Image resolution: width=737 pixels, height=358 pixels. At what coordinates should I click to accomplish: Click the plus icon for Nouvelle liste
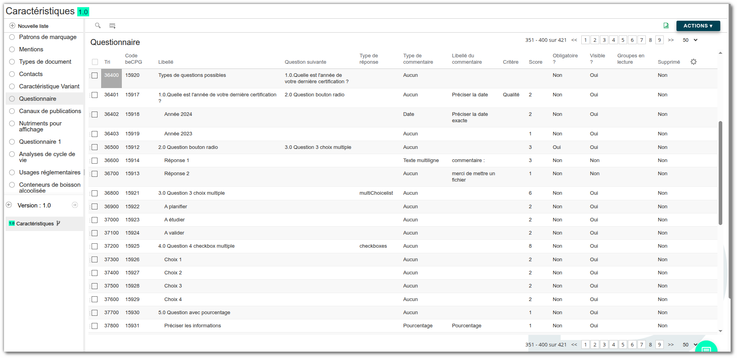[12, 25]
